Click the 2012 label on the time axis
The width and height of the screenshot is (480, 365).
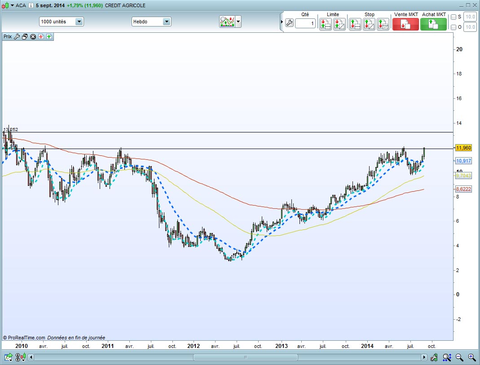194,346
